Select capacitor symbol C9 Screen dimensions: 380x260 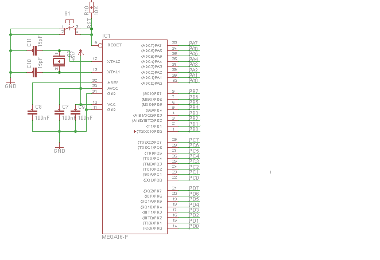75,112
